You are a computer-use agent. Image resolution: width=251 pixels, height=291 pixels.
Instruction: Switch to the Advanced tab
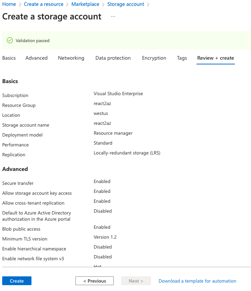[x=37, y=58]
